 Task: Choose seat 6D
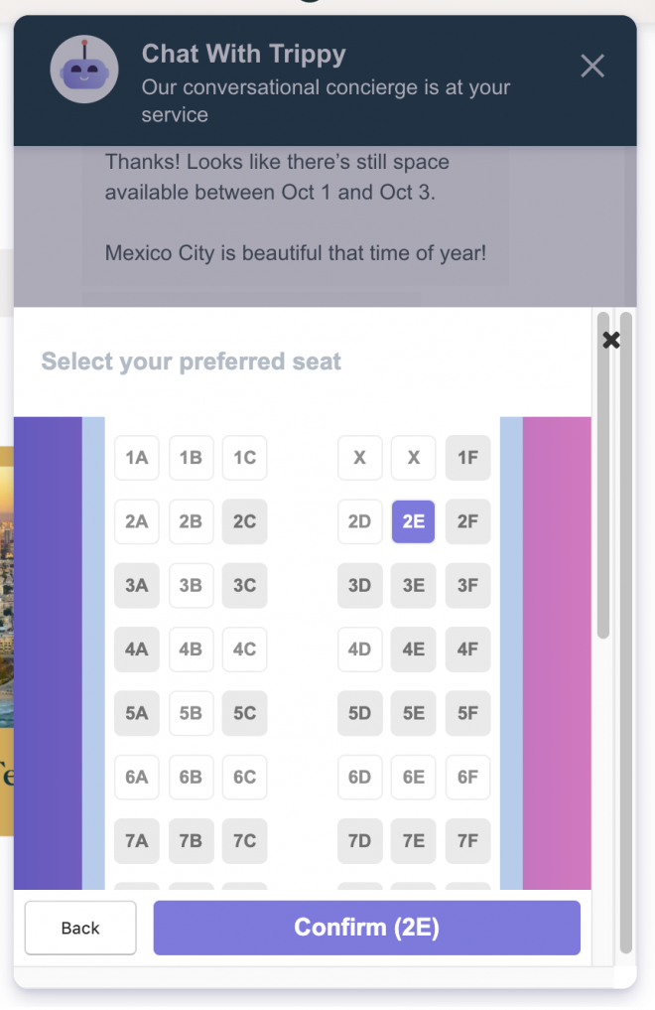coord(359,777)
